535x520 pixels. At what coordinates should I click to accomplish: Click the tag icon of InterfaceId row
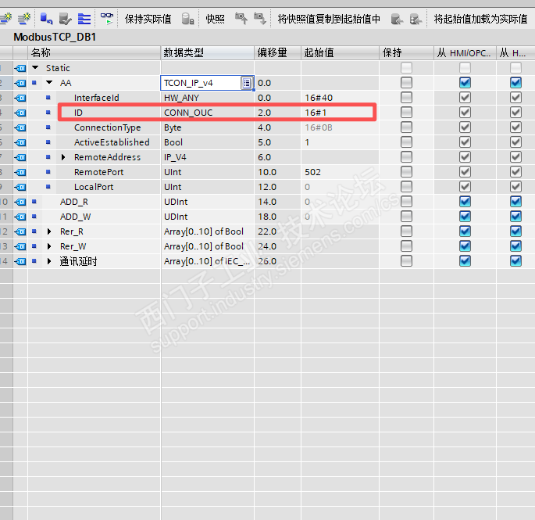[x=20, y=98]
